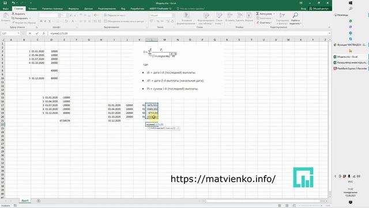Toggle underline formatting
Screen dimensions: 369x208
50,21
